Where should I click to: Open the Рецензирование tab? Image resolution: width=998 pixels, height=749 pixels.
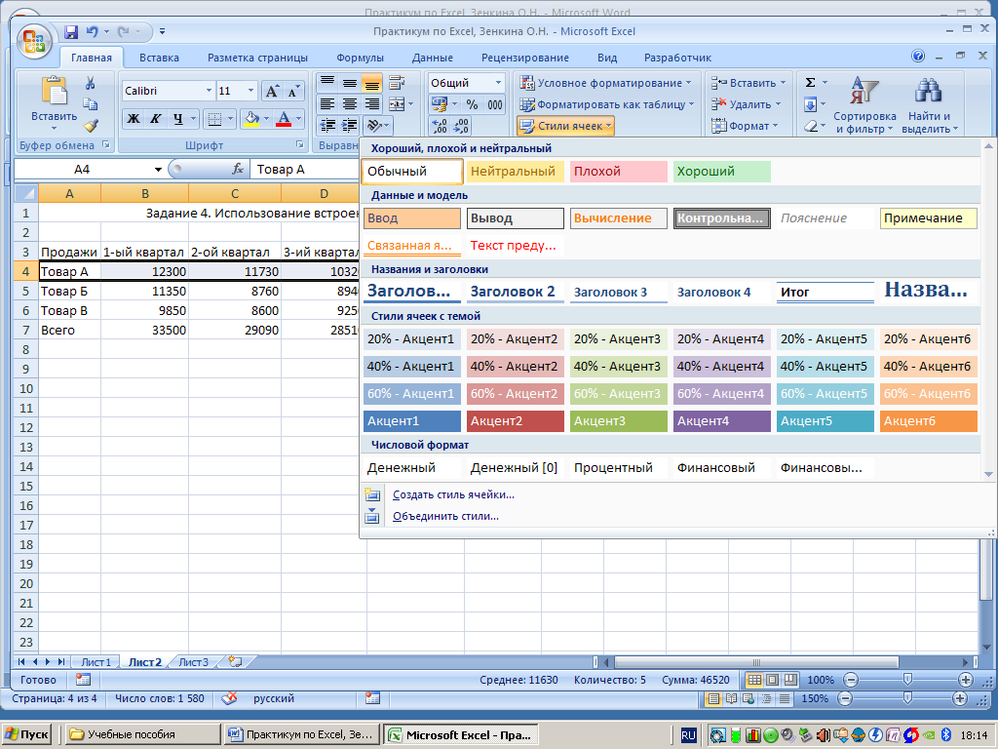(525, 58)
